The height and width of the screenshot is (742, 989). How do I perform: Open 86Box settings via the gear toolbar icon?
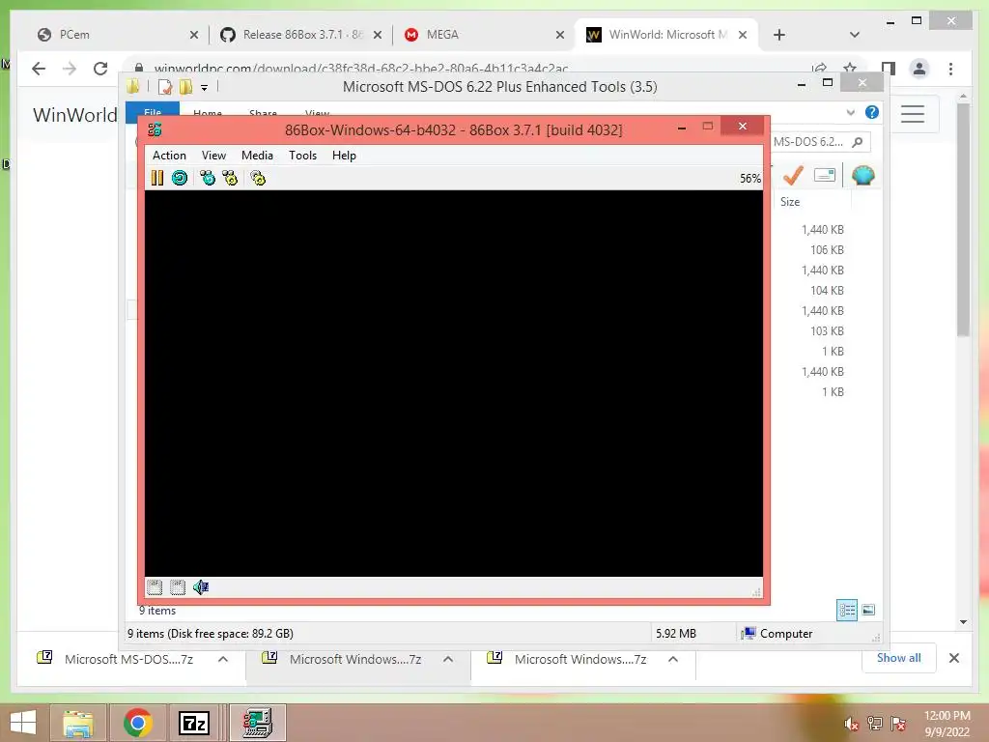[x=258, y=178]
